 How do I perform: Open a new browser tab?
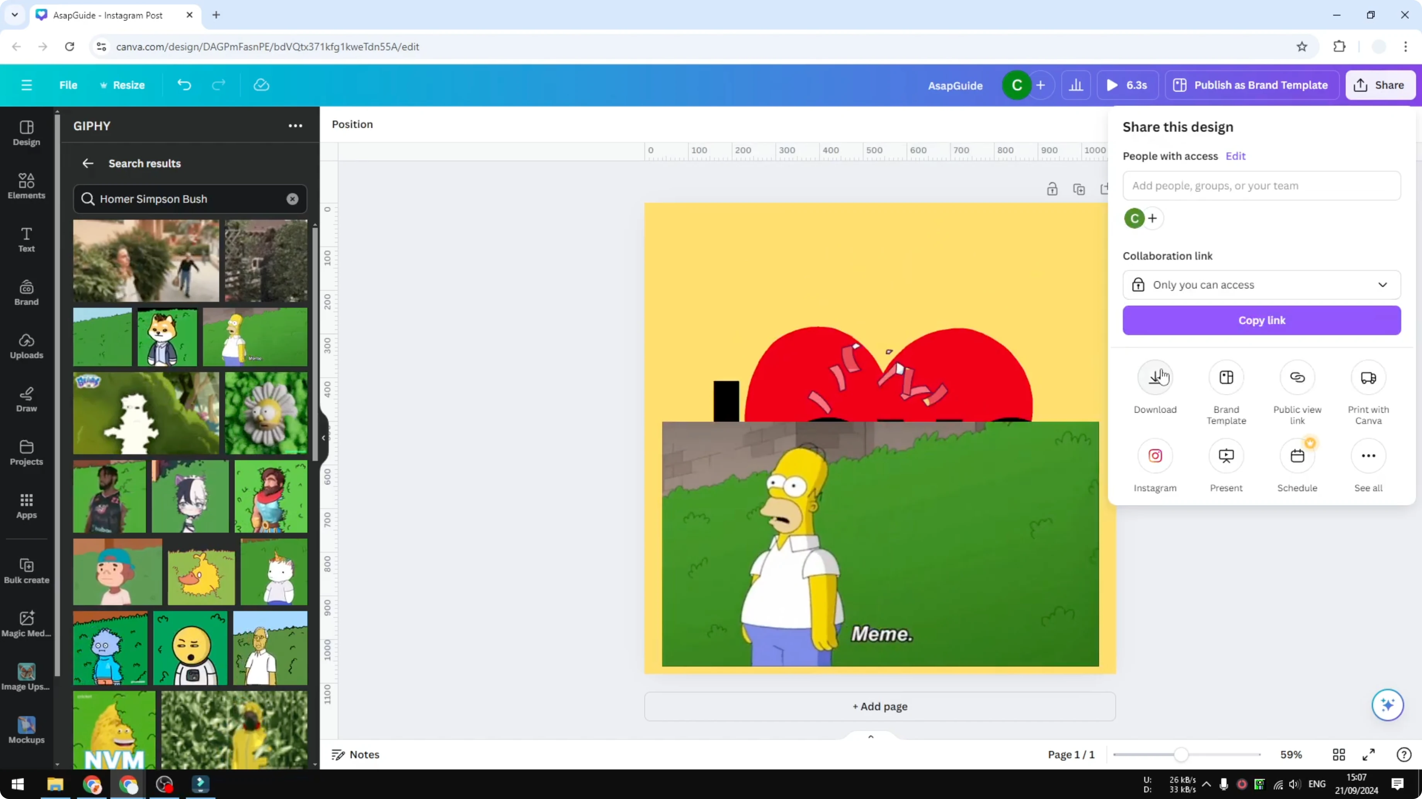click(216, 15)
